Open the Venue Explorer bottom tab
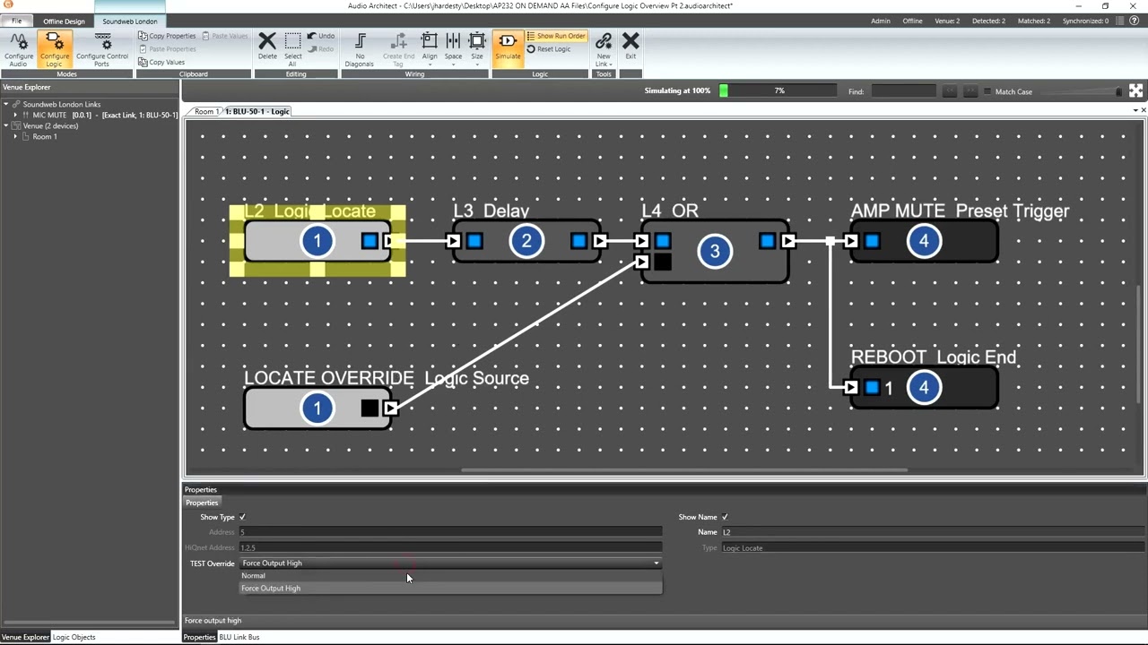The width and height of the screenshot is (1148, 645). click(x=25, y=637)
